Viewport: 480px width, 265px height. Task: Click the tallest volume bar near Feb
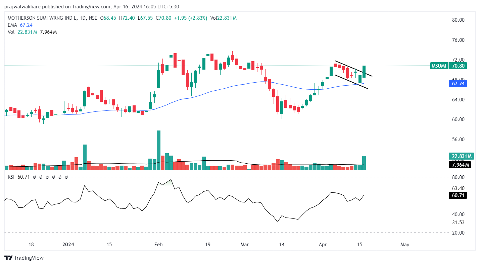[x=158, y=150]
